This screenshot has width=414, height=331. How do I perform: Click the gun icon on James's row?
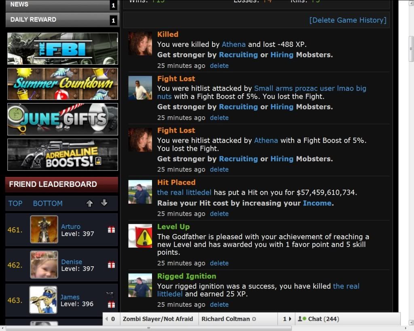(x=110, y=294)
